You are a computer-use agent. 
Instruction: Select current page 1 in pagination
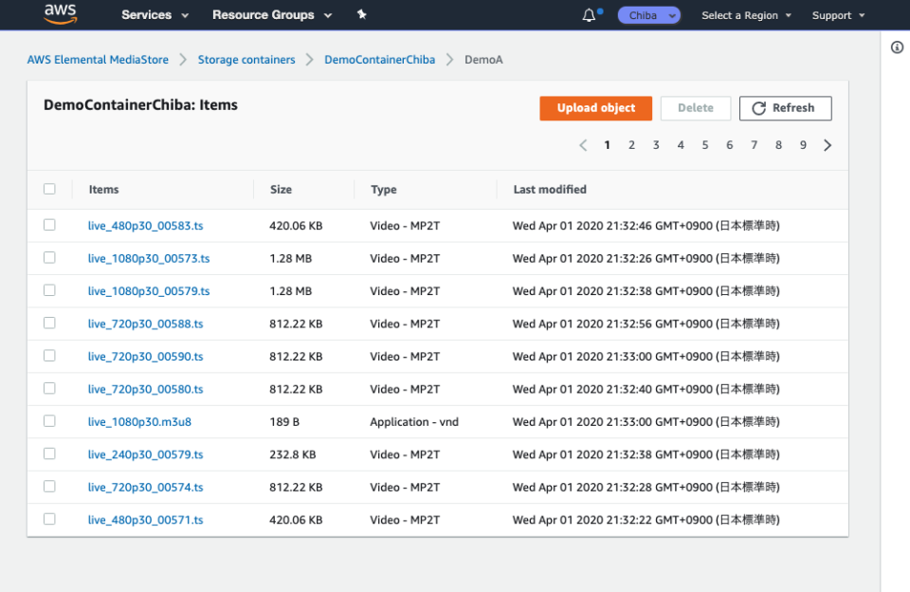[607, 145]
